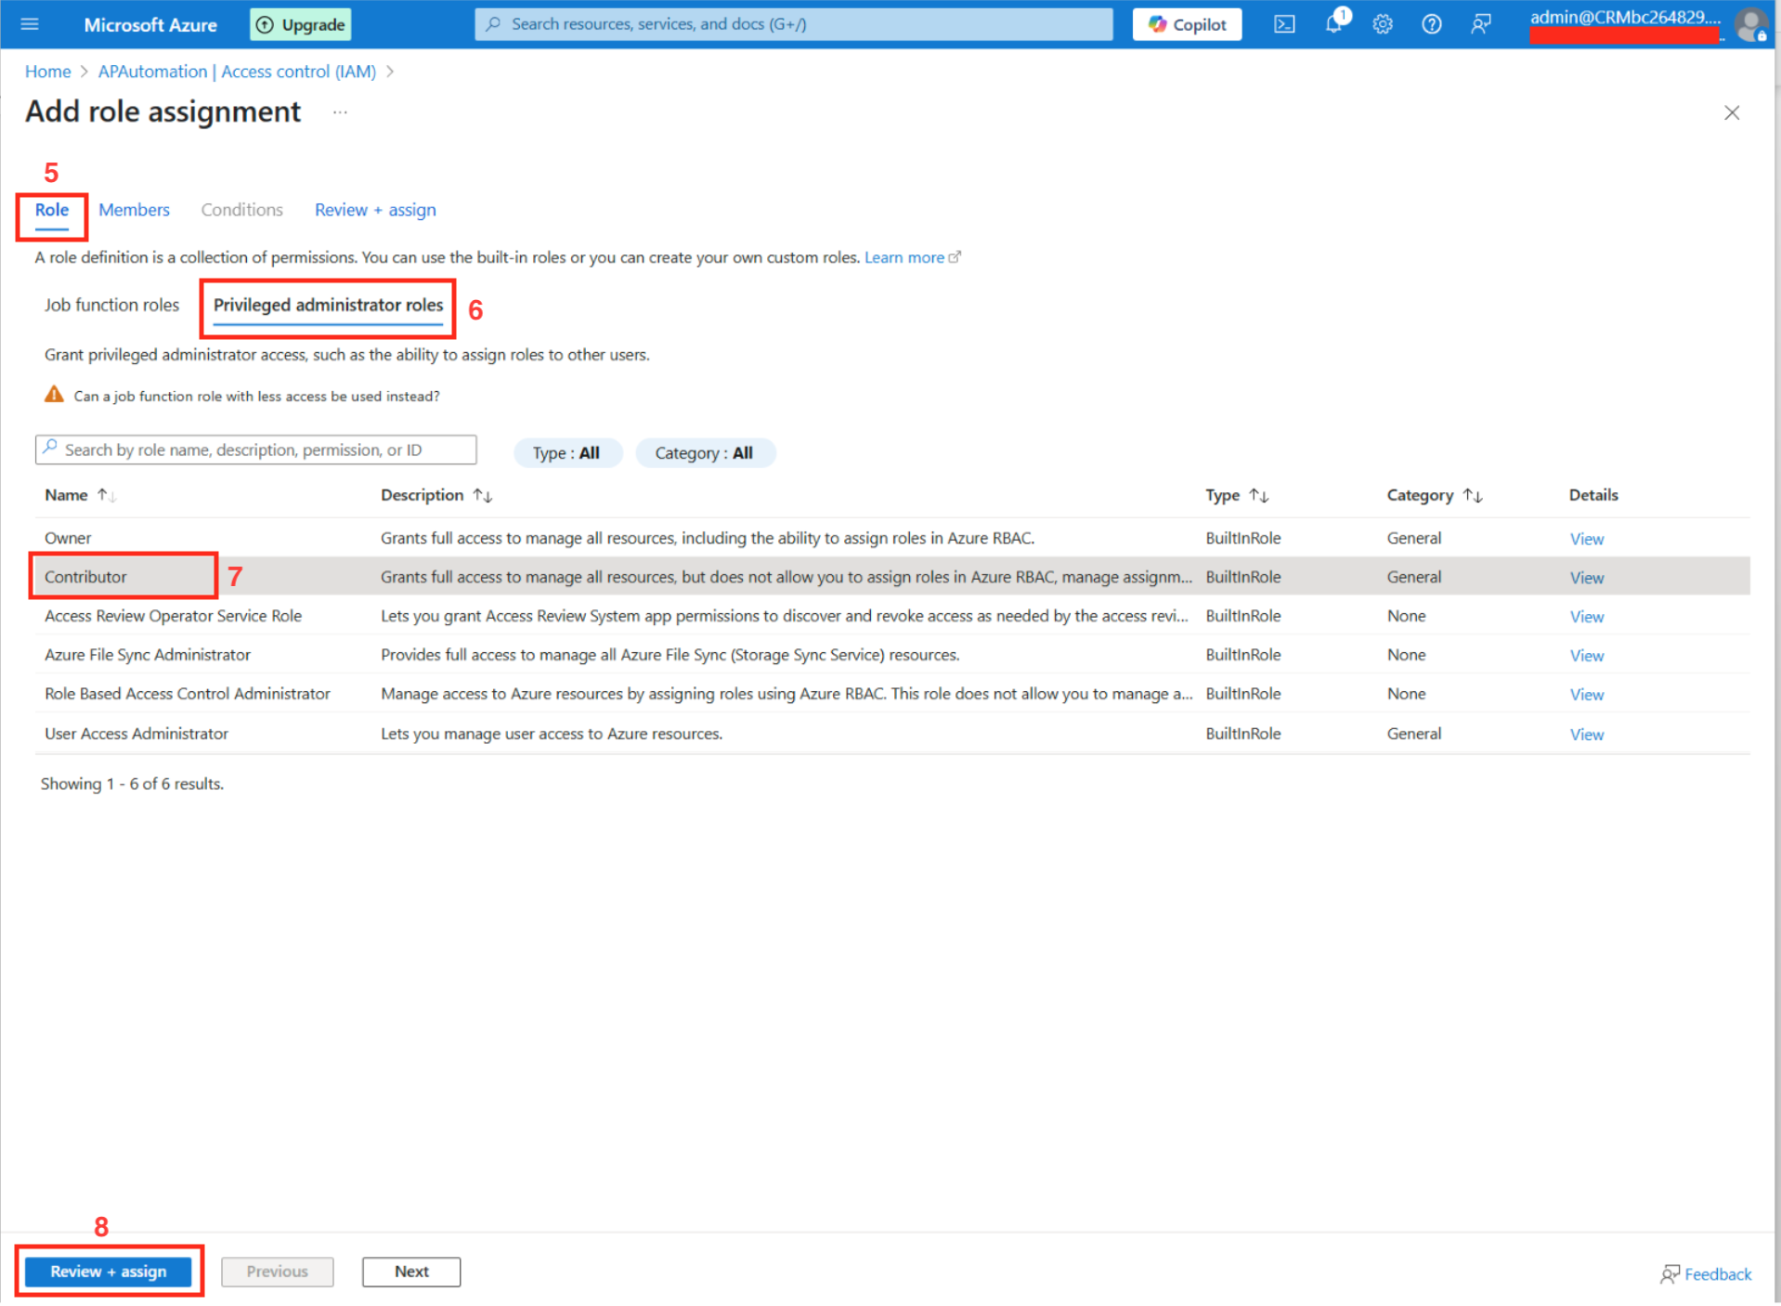Open the hamburger portal menu
Image resolution: width=1781 pixels, height=1306 pixels.
[30, 24]
